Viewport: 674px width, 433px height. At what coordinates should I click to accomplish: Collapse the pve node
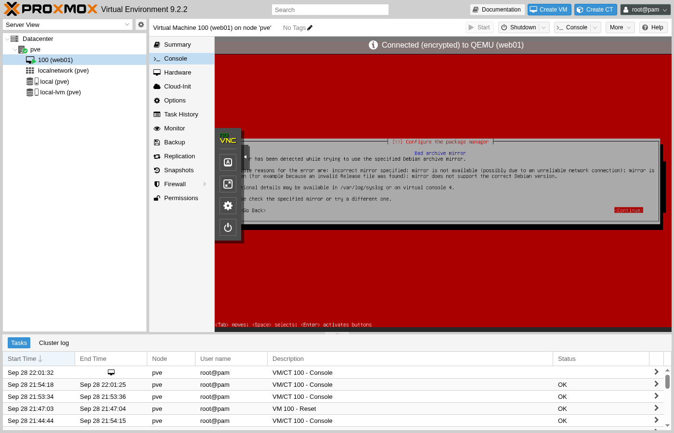(15, 50)
